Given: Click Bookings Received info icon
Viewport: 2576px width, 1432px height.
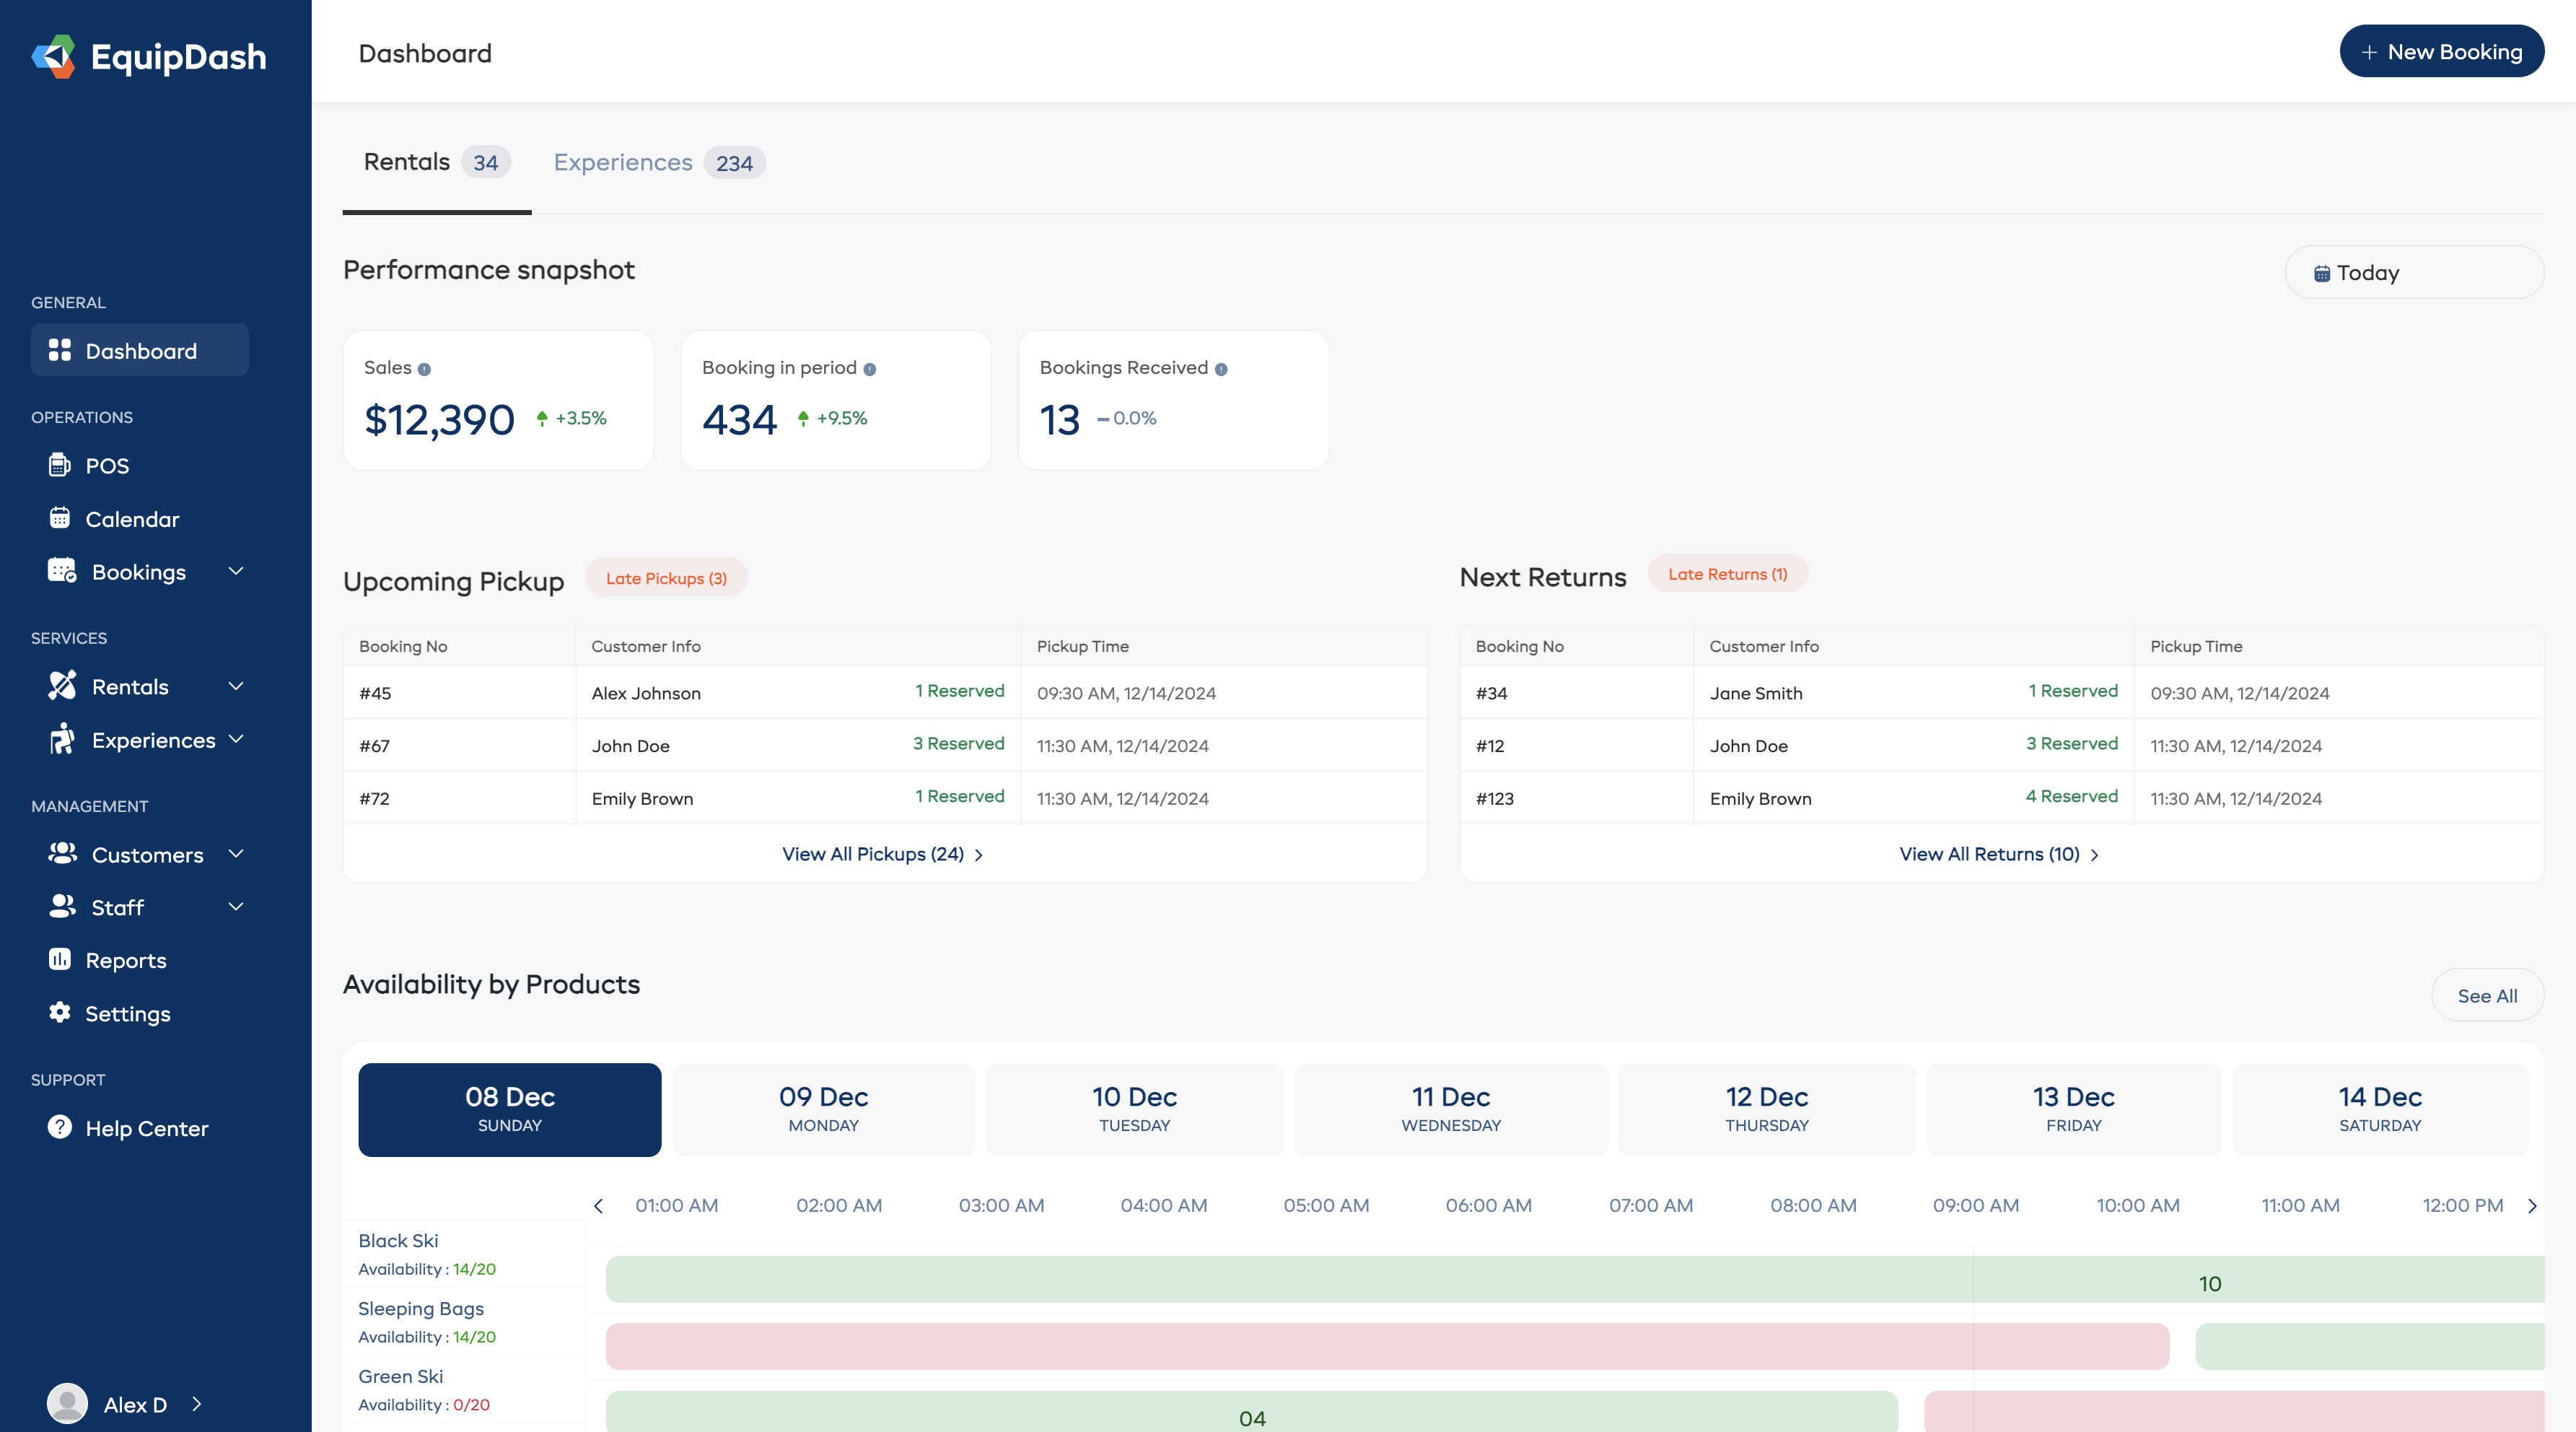Looking at the screenshot, I should [1221, 369].
